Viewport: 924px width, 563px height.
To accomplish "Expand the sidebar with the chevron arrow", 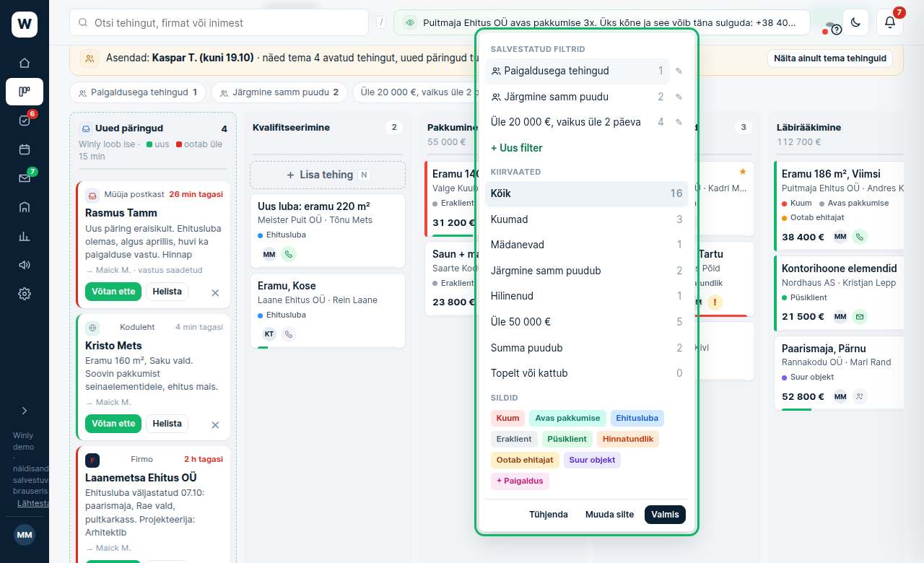I will [x=25, y=411].
